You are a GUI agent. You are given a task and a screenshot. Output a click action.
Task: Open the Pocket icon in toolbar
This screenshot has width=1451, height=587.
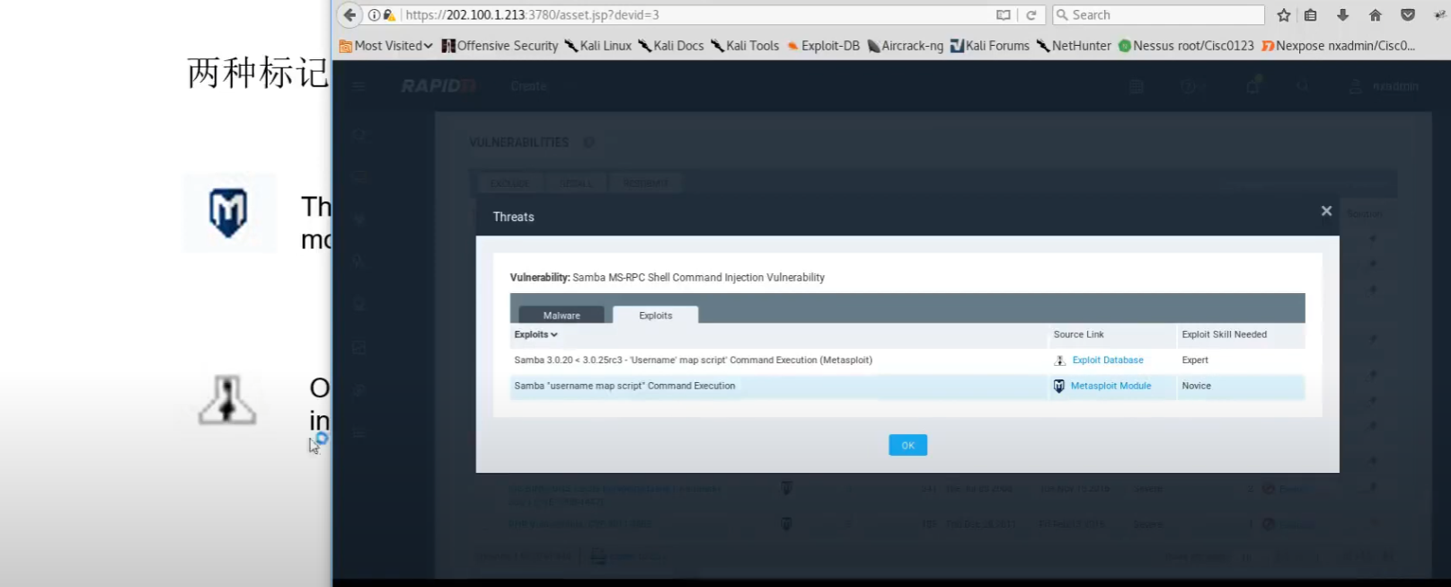click(x=1408, y=15)
